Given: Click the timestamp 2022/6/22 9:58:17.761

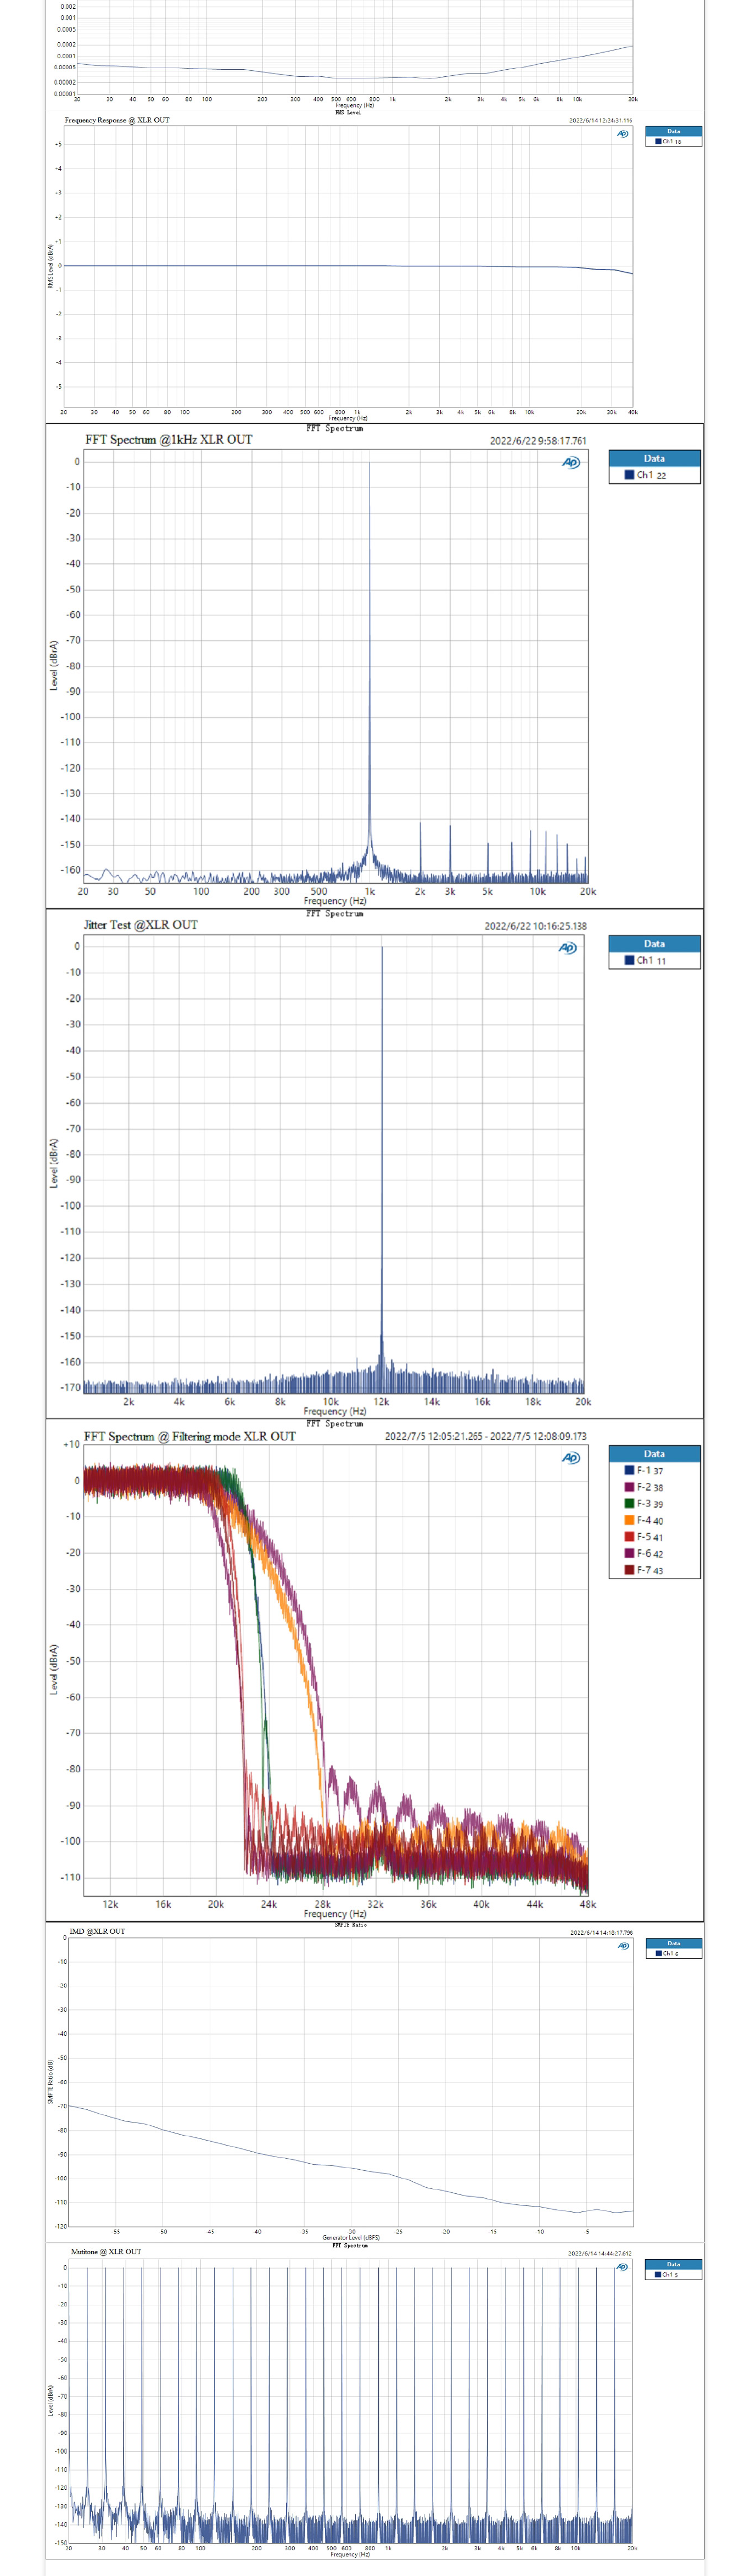Looking at the screenshot, I should (538, 441).
